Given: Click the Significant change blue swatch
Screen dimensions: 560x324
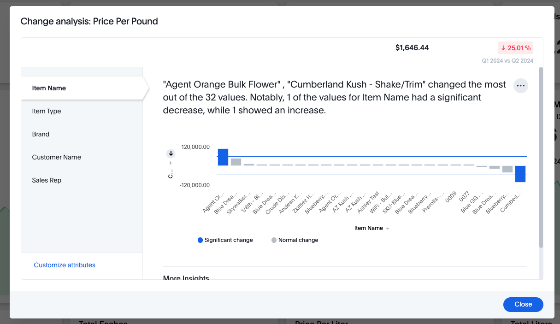Looking at the screenshot, I should pyautogui.click(x=200, y=240).
